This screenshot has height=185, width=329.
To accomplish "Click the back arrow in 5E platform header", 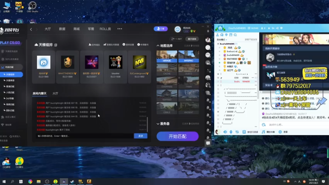I will pos(31,29).
